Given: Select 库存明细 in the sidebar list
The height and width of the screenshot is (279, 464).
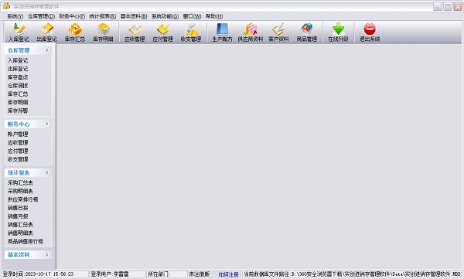Looking at the screenshot, I should [x=18, y=102].
